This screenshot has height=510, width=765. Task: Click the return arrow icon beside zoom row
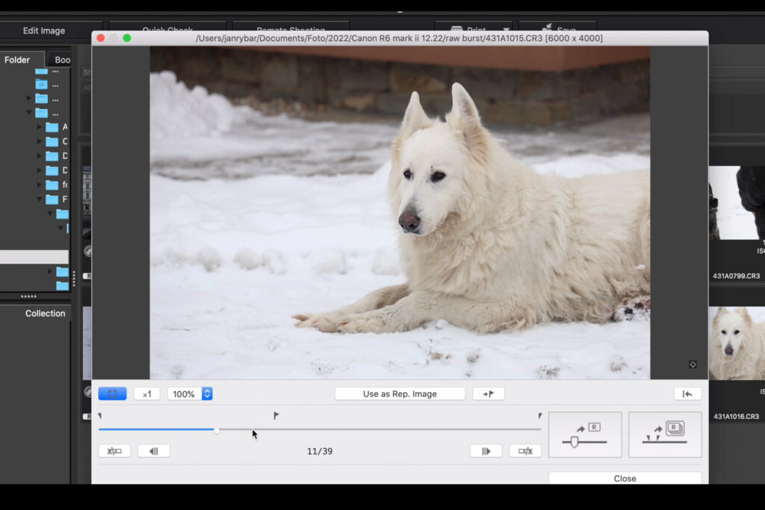(x=687, y=394)
